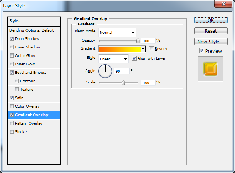Click the Opacity value field

148,41
